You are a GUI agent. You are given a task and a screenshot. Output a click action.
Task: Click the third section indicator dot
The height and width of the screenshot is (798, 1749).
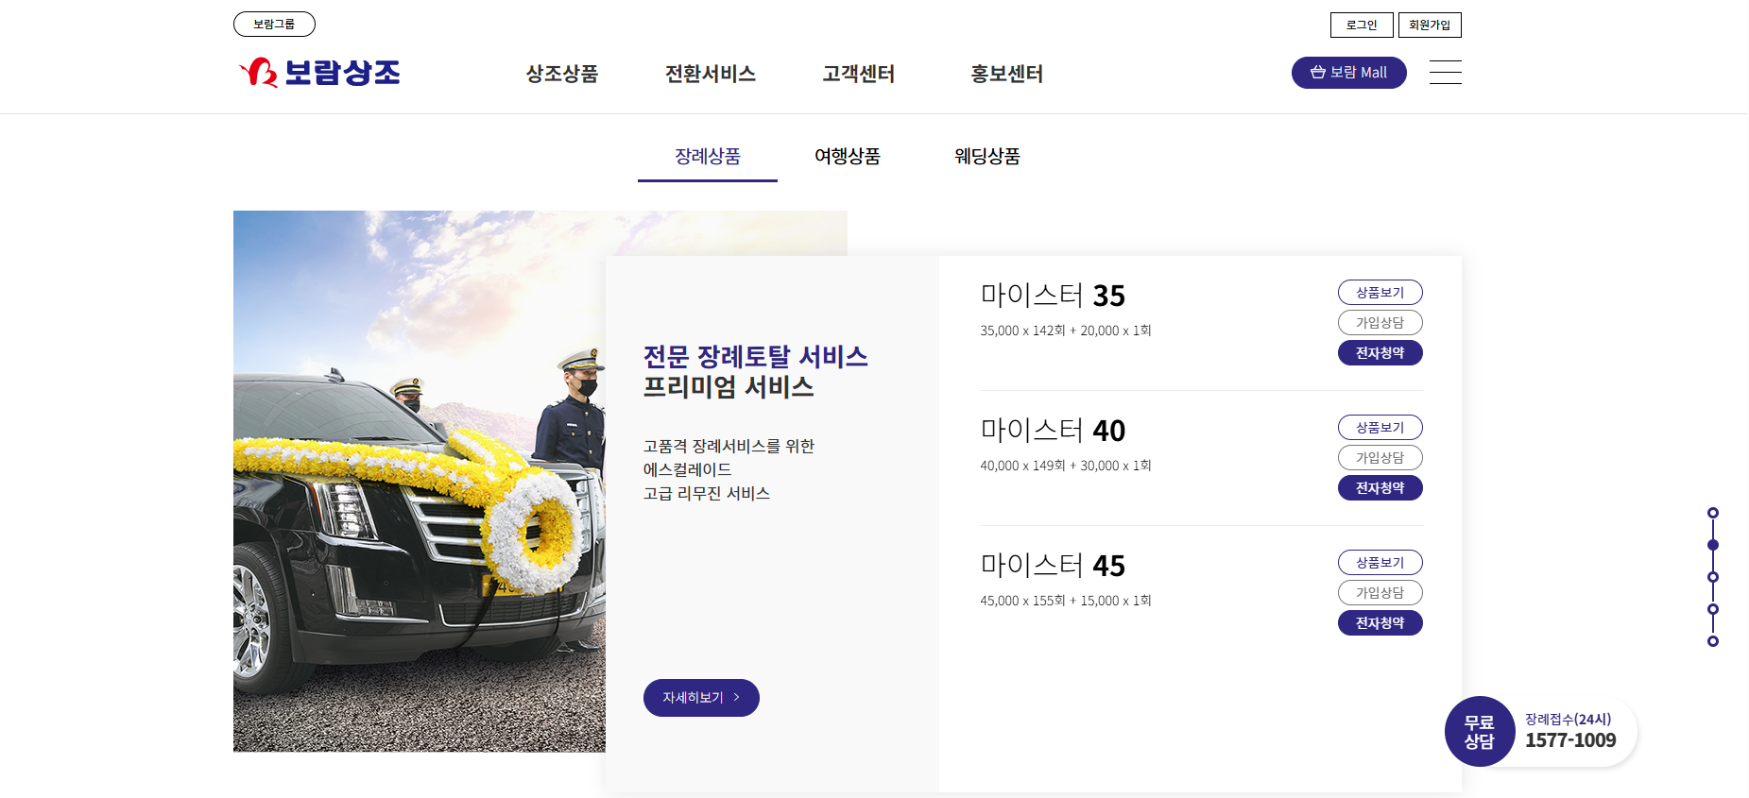1713,577
